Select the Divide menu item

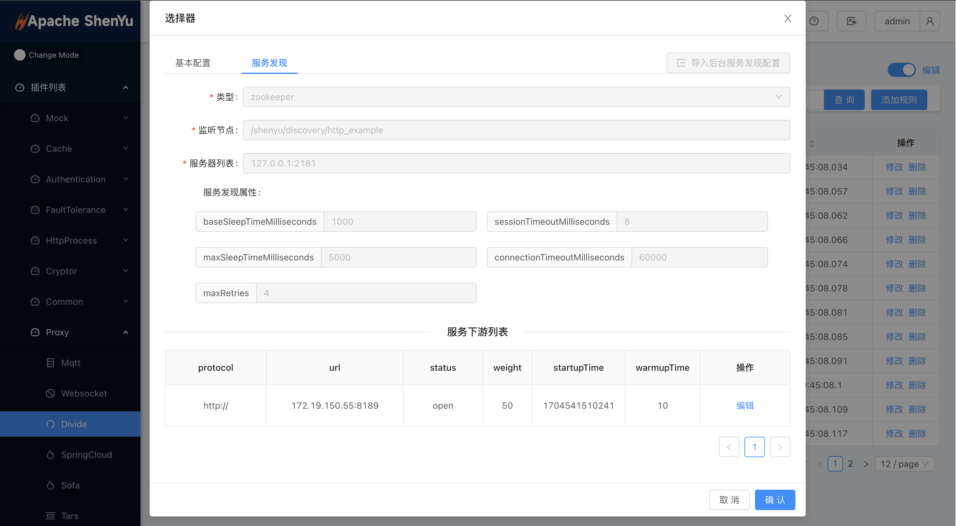point(74,424)
